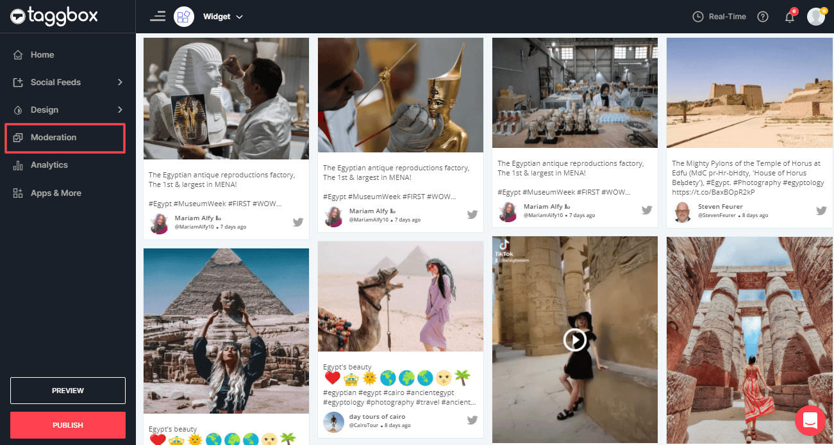Click the Real-Time clock icon
This screenshot has width=834, height=445.
[x=698, y=17]
